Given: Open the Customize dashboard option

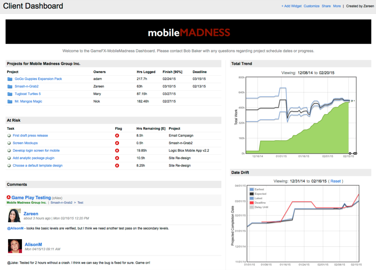Looking at the screenshot, I should pyautogui.click(x=311, y=6).
